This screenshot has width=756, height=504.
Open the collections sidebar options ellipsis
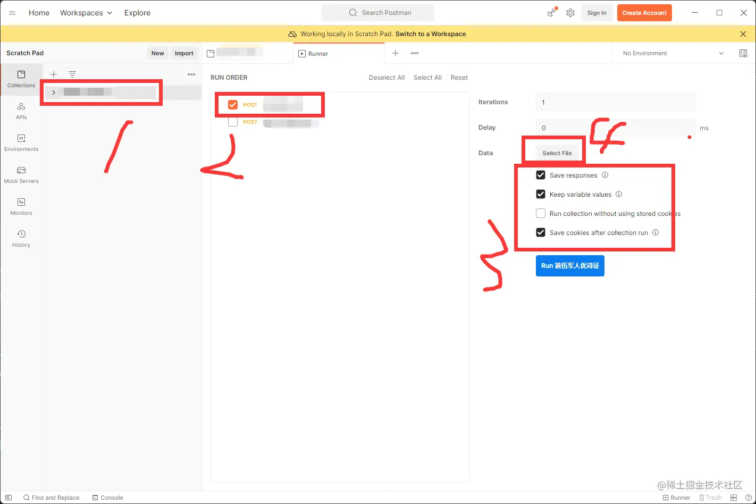pos(191,74)
